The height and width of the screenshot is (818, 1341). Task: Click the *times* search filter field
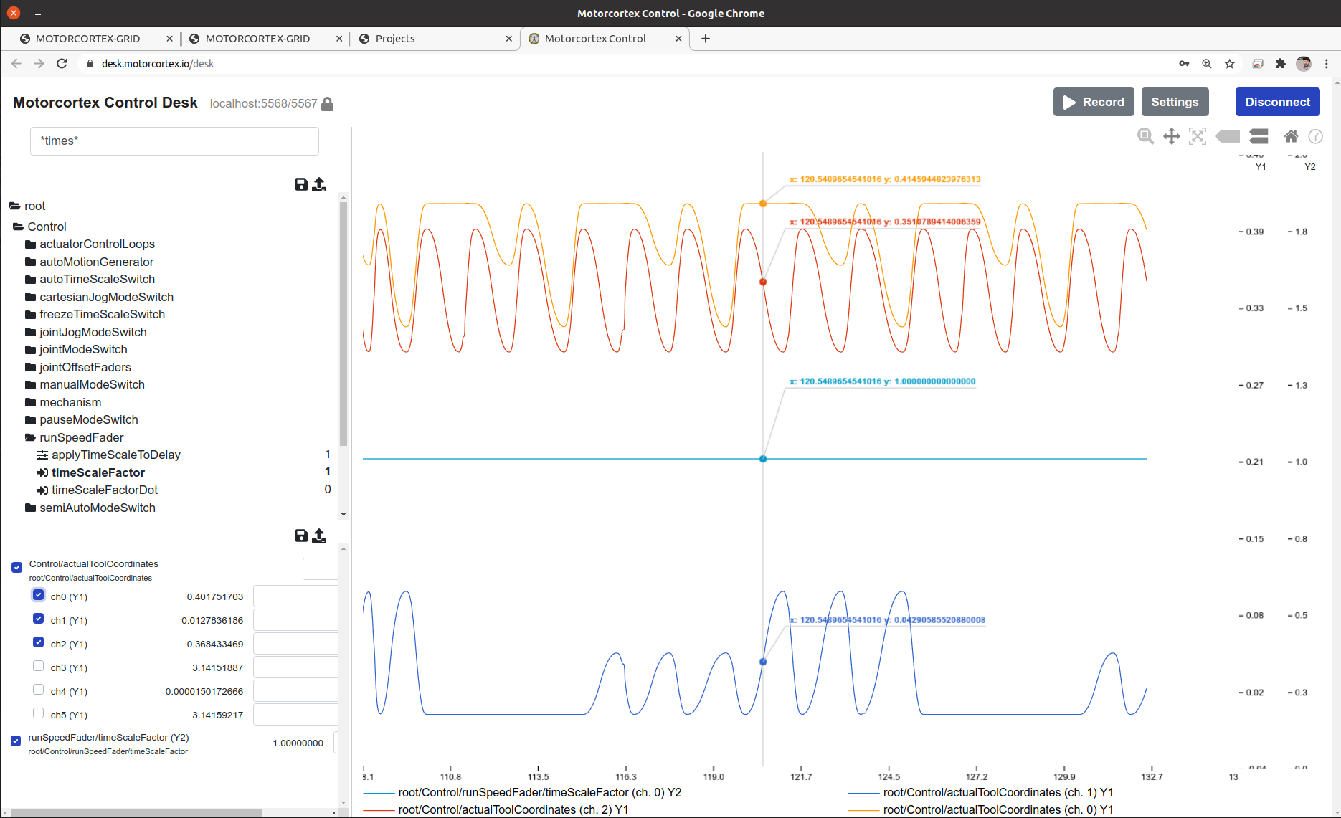(x=174, y=141)
